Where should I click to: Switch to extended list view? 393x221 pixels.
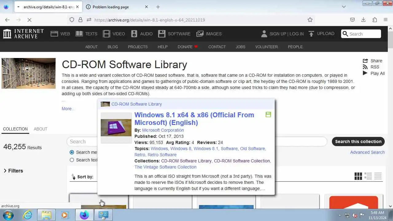click(x=368, y=176)
